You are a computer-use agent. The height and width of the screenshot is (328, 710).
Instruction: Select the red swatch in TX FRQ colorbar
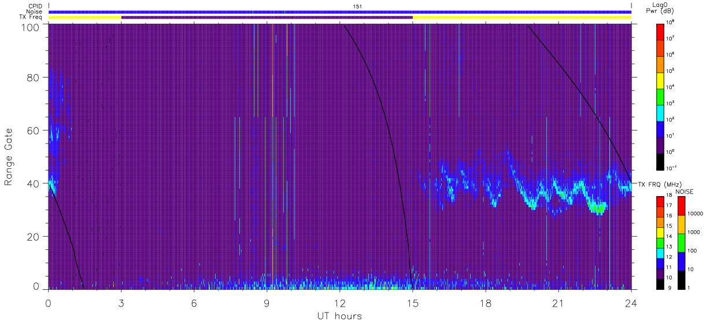pyautogui.click(x=660, y=202)
